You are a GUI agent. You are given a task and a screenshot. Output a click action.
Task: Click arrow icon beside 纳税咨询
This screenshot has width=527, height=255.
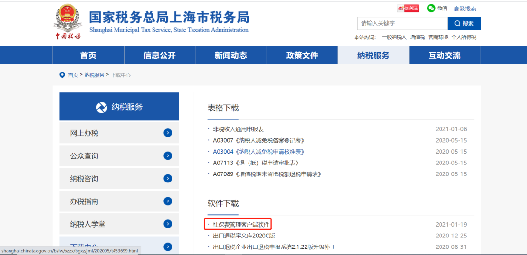(167, 179)
